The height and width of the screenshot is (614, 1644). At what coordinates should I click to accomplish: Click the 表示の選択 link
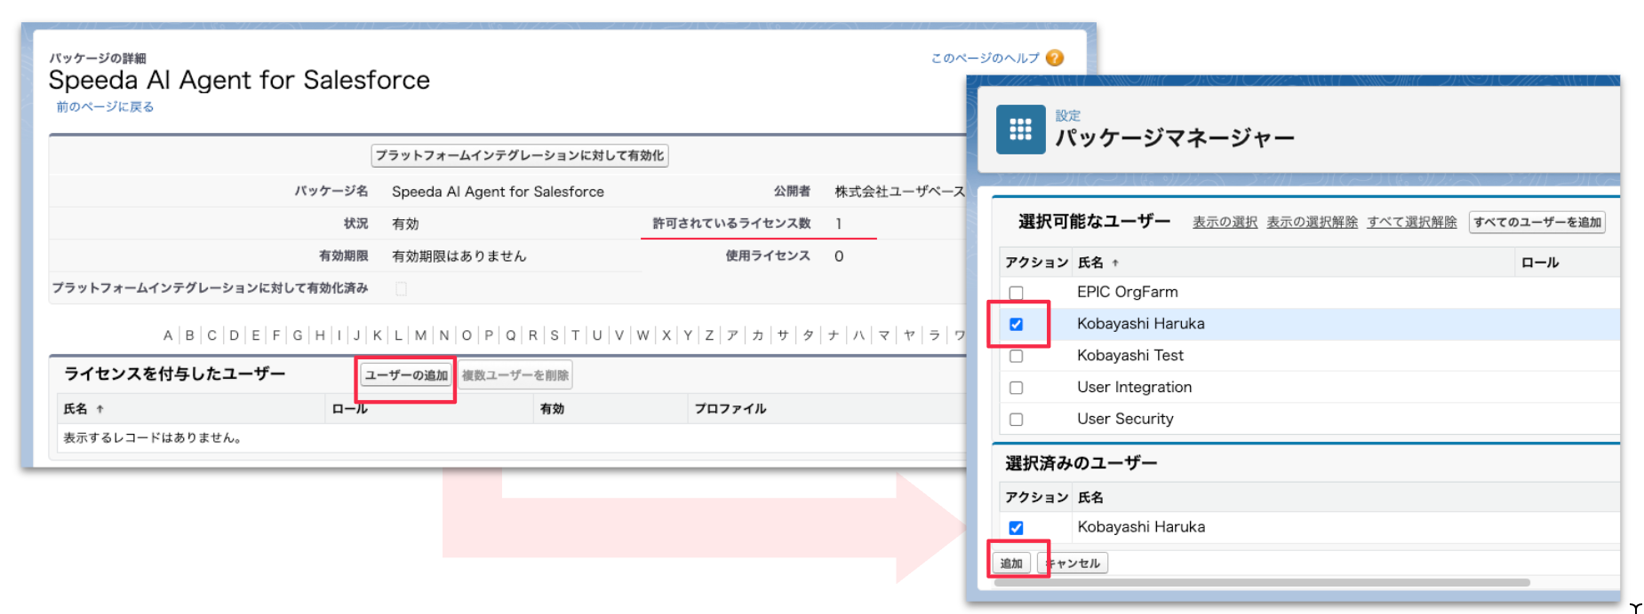click(x=1225, y=223)
